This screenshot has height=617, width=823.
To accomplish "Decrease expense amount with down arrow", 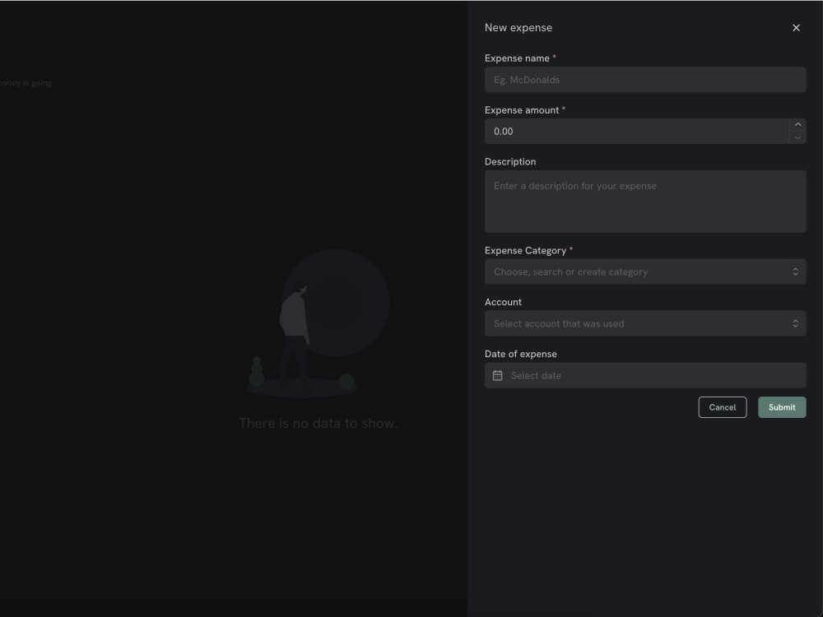I will (797, 137).
